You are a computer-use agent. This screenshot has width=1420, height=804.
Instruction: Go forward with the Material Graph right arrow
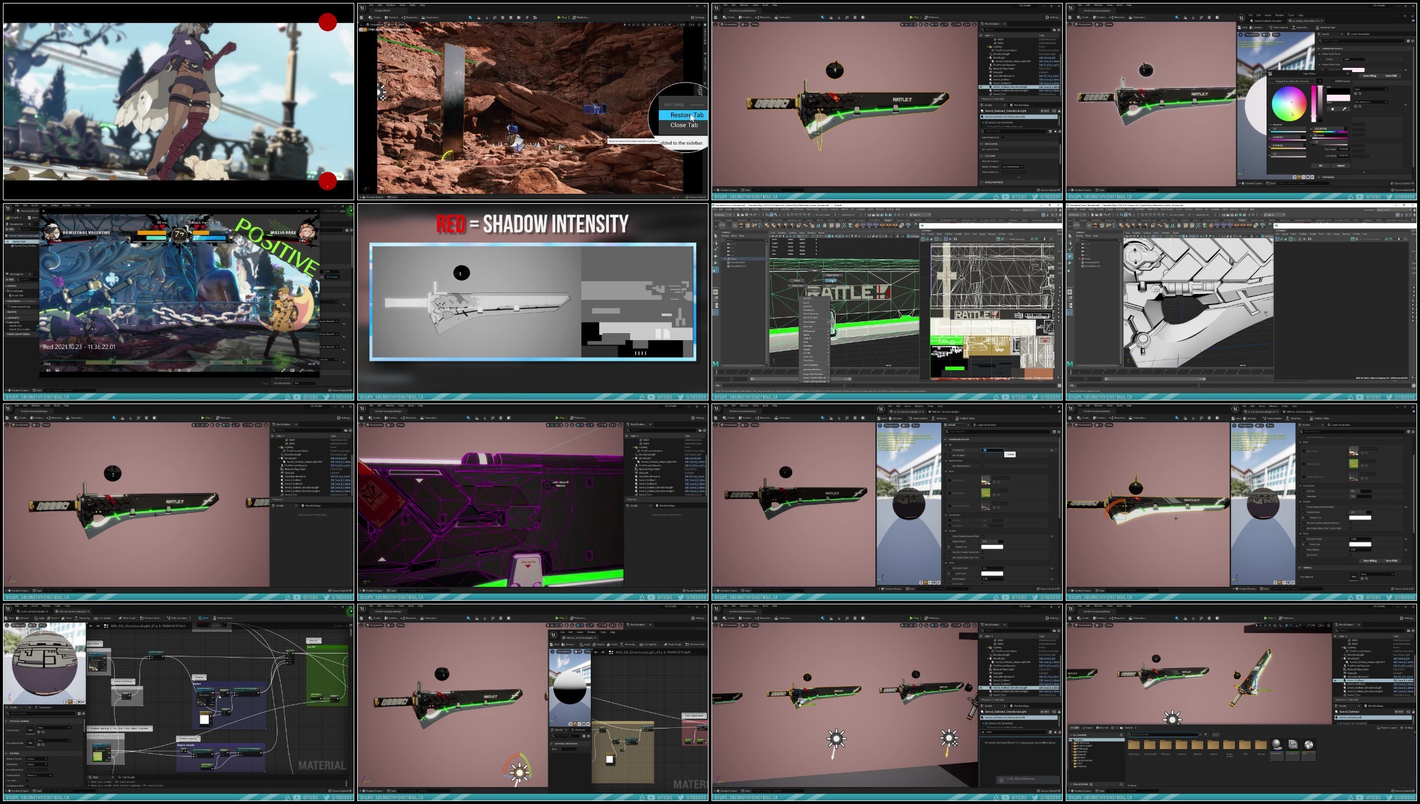pyautogui.click(x=98, y=626)
